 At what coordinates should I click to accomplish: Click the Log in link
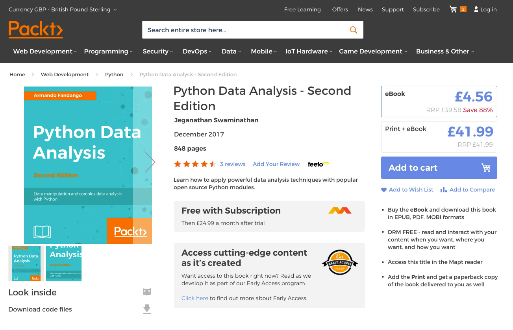click(488, 9)
